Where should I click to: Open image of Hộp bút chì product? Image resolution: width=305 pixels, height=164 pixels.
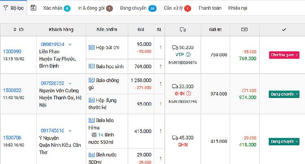coord(91,47)
